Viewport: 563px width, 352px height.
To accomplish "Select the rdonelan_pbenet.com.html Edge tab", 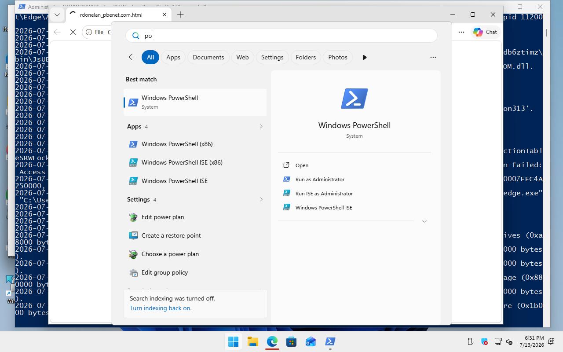I will tap(118, 15).
